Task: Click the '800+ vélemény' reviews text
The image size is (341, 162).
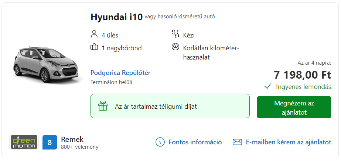Action: point(79,147)
